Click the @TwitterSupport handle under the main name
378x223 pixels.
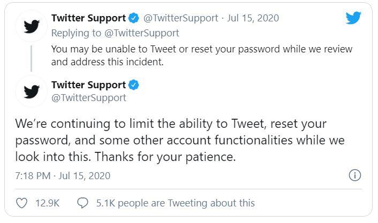pos(89,98)
